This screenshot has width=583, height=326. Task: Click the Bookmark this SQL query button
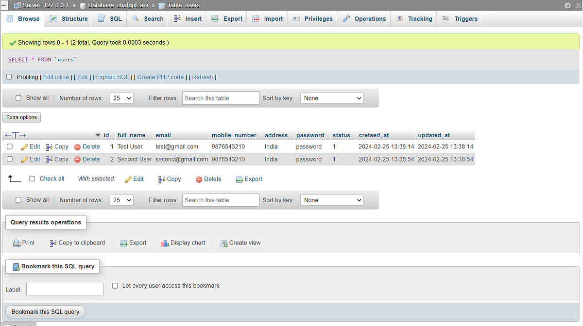(x=45, y=311)
